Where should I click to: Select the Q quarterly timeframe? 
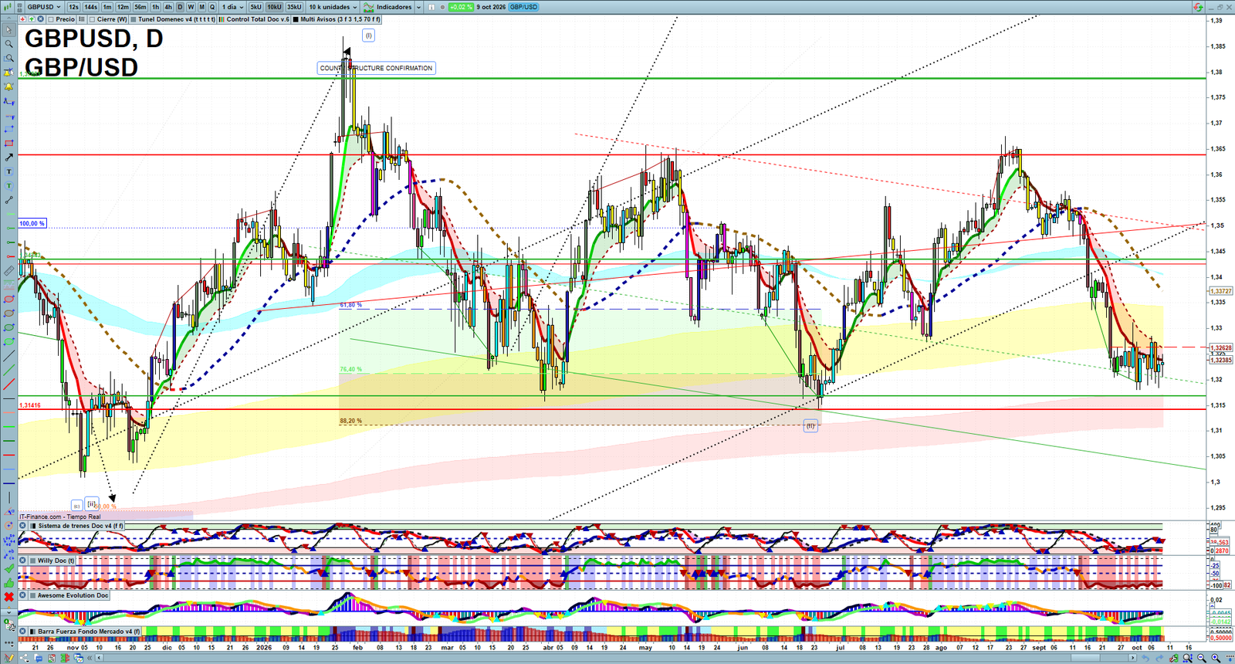coord(212,7)
